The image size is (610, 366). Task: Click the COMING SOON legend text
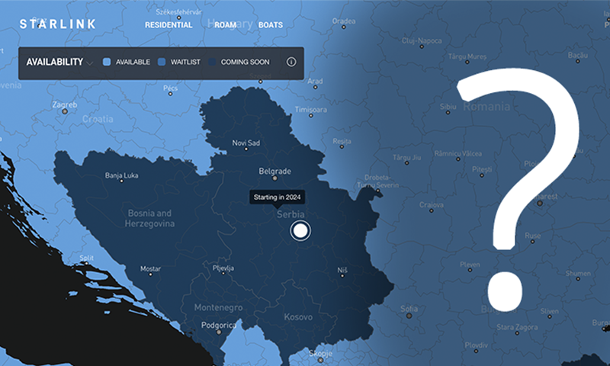click(x=245, y=62)
